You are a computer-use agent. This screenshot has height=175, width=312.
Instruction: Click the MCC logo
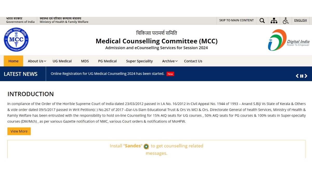pos(16,39)
